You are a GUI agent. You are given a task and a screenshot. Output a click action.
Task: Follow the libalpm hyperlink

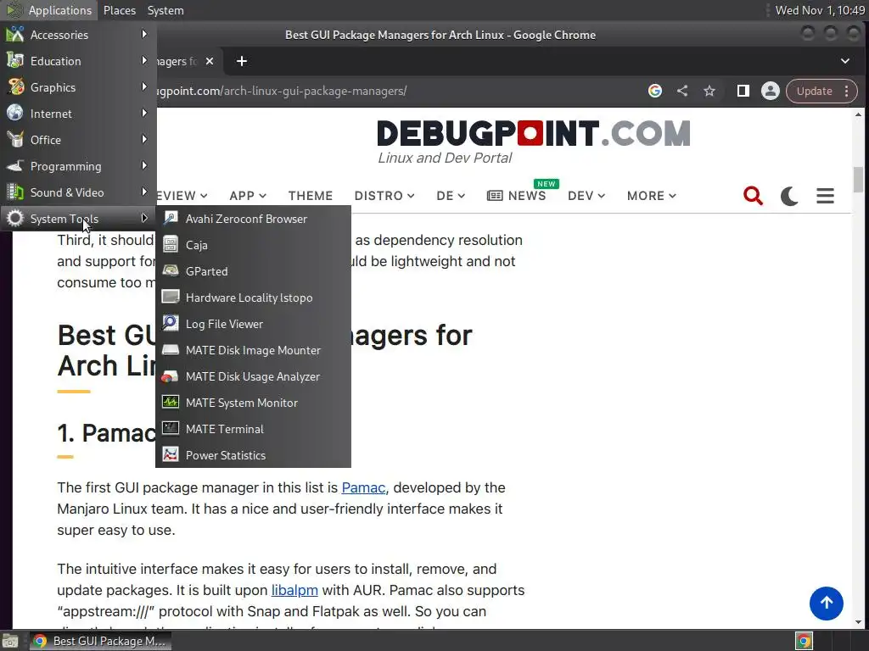294,590
